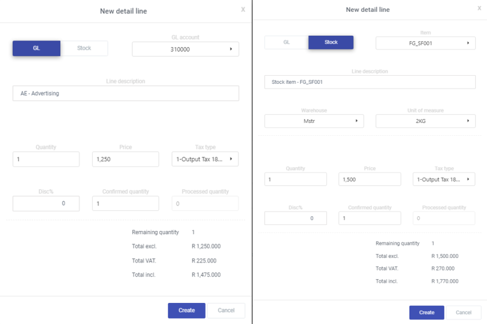The width and height of the screenshot is (487, 324).
Task: Edit the AE - Advertising line description
Action: pos(126,94)
